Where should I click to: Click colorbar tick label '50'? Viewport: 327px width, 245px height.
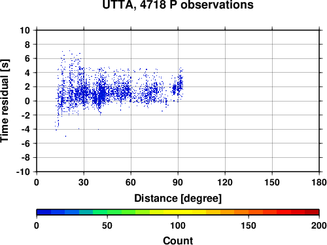[x=107, y=225]
